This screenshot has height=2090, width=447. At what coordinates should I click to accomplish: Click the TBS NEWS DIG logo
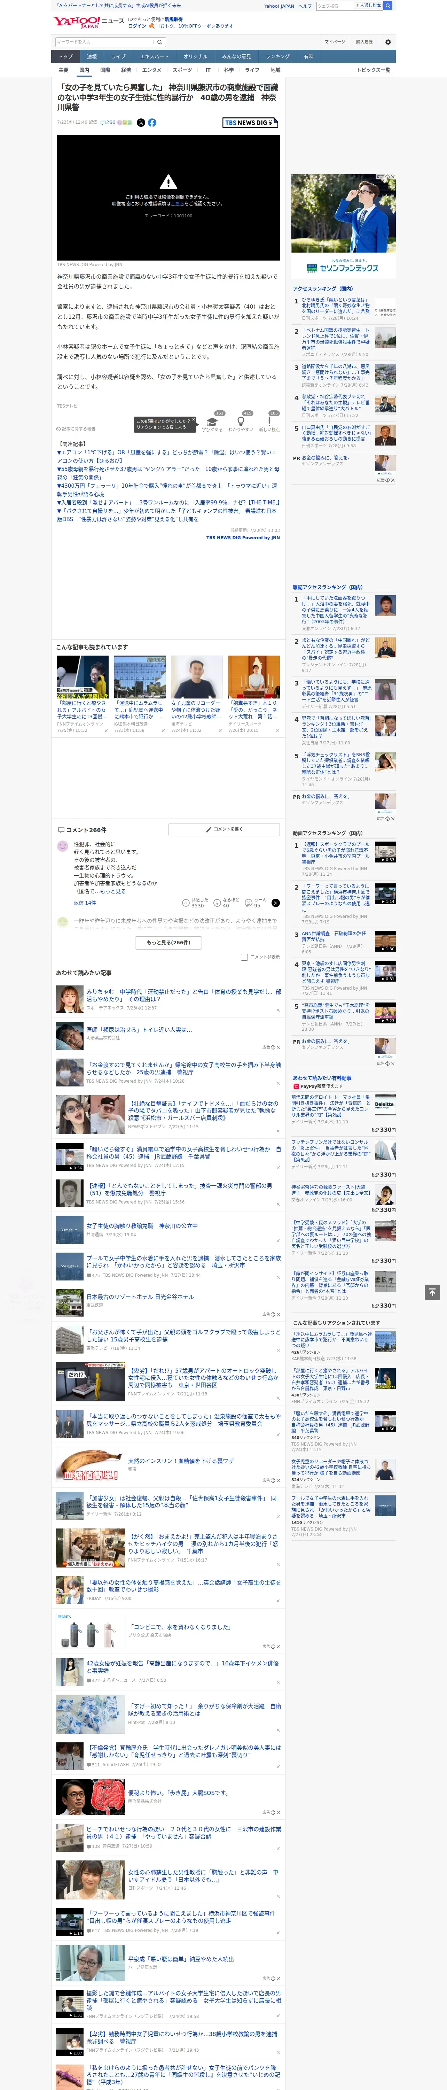click(251, 123)
